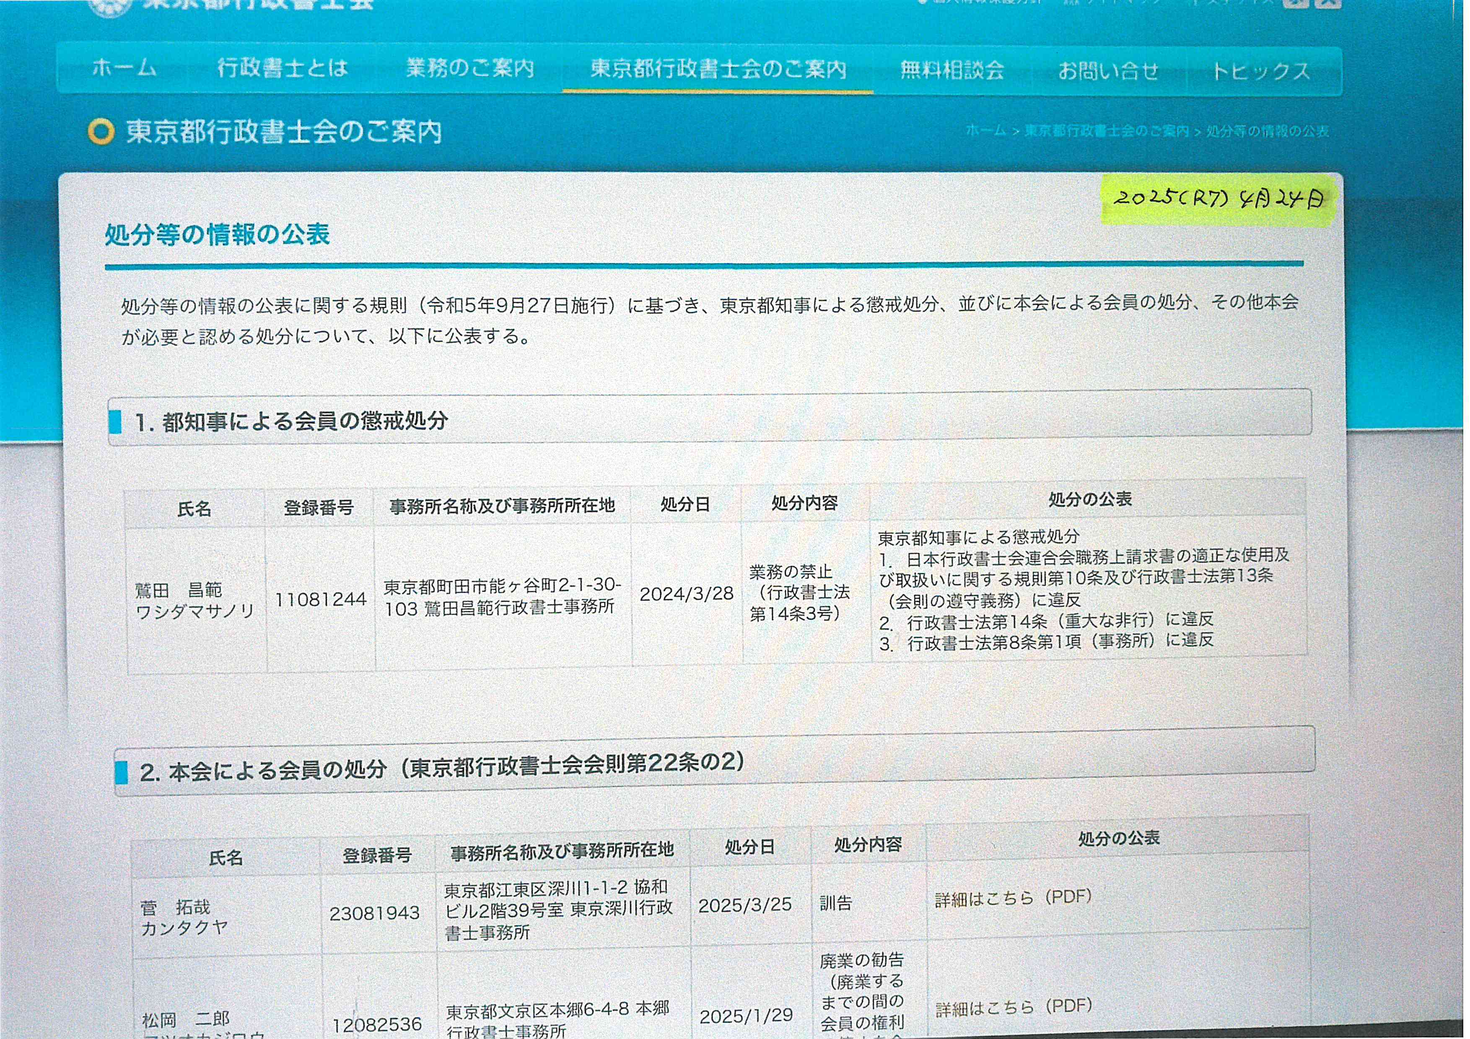The image size is (1470, 1039).
Task: Open the お問い合せ navigation tab
Action: tap(1108, 70)
